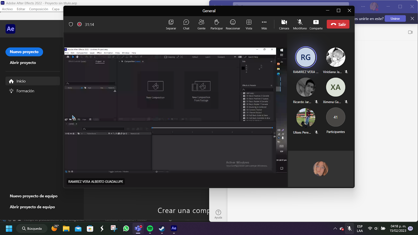The width and height of the screenshot is (418, 235).
Task: Open the notification center badge 34
Action: coord(410,228)
